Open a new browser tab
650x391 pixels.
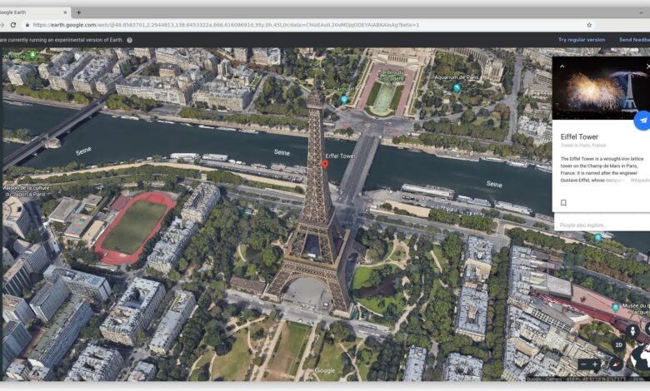(x=78, y=12)
